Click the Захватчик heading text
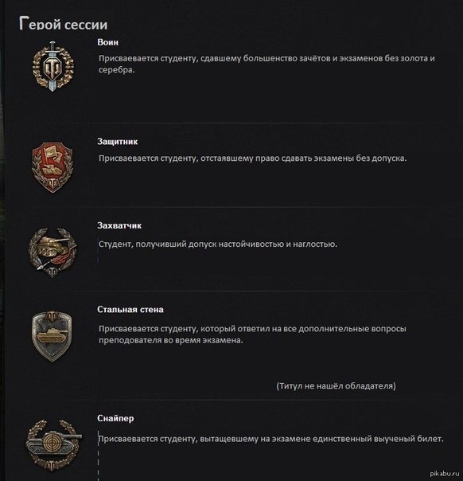The height and width of the screenshot is (481, 463). (119, 225)
